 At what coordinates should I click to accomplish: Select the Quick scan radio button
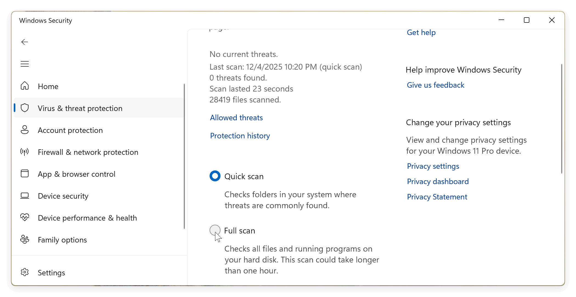pyautogui.click(x=215, y=176)
